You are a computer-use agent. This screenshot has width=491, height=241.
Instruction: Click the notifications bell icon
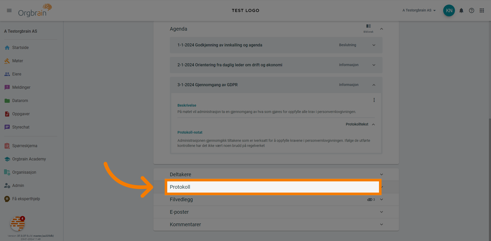coord(461,10)
